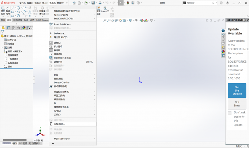Select the Circle sketch tool
The height and width of the screenshot is (148, 249).
(18, 8)
